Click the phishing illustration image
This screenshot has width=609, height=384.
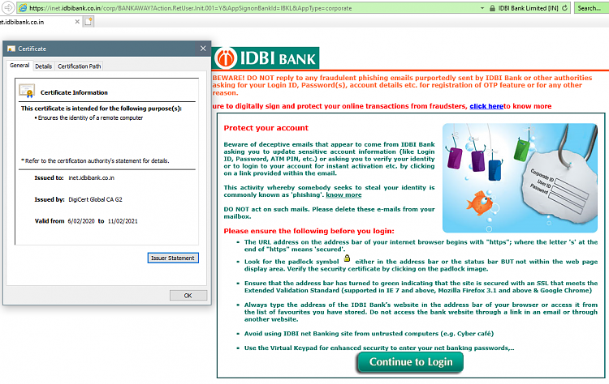point(520,178)
